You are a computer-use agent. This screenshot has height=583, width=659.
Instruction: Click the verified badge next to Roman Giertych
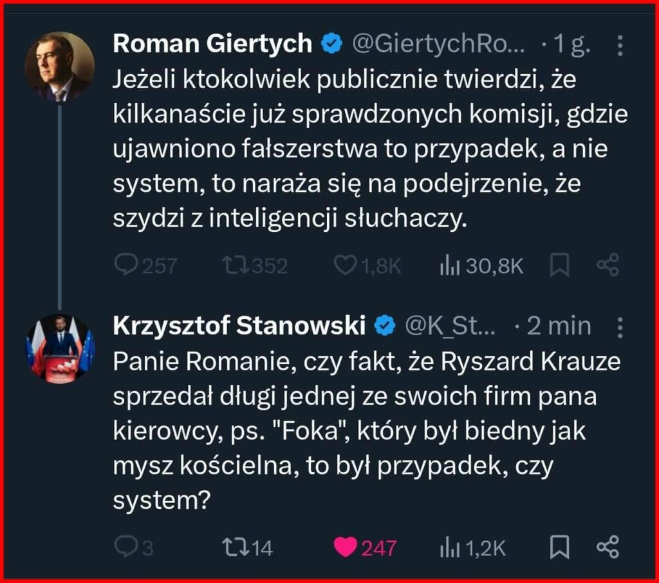(330, 44)
